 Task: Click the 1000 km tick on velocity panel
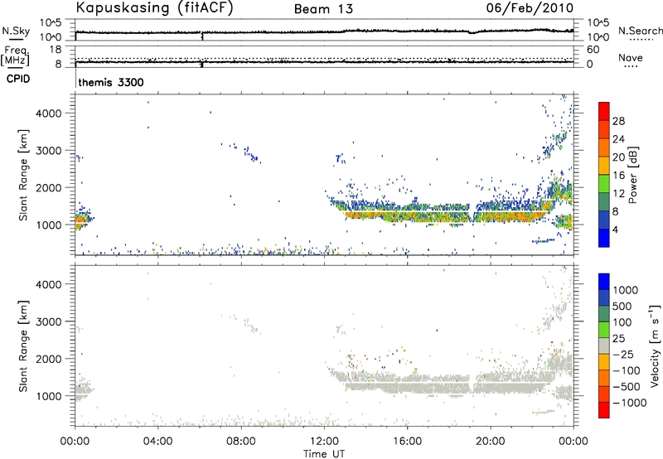coord(49,396)
